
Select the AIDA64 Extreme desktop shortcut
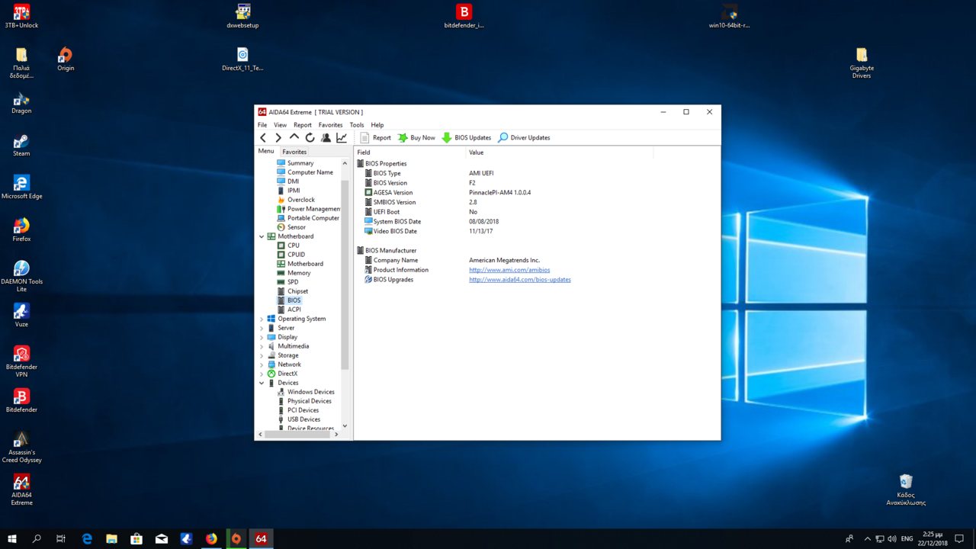pyautogui.click(x=21, y=489)
